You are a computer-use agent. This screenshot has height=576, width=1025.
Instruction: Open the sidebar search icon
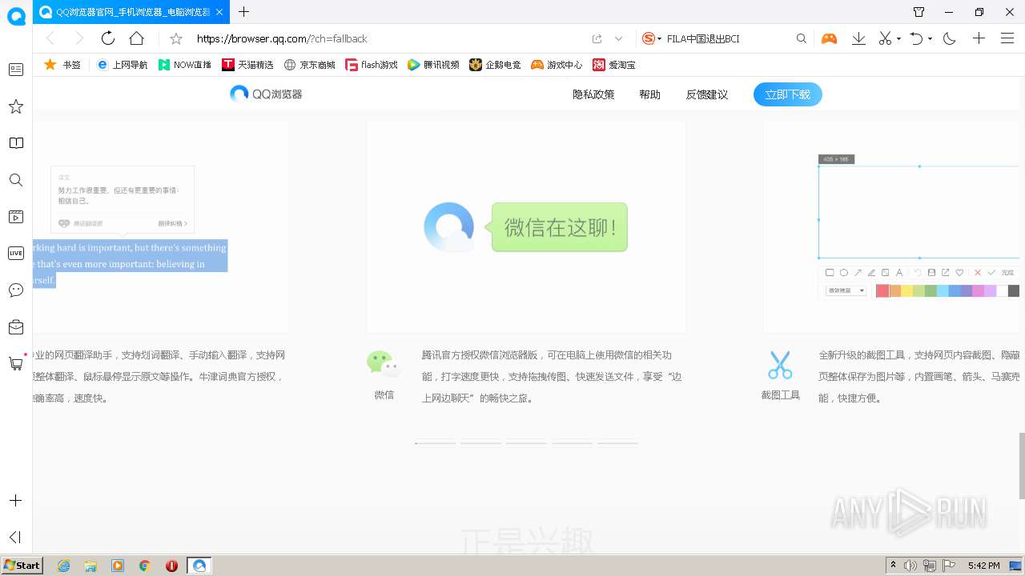coord(16,180)
